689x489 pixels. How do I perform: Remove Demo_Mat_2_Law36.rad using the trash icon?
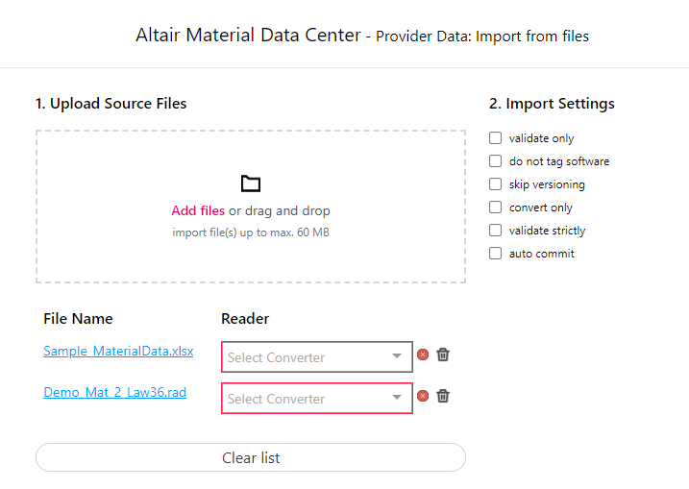(443, 396)
